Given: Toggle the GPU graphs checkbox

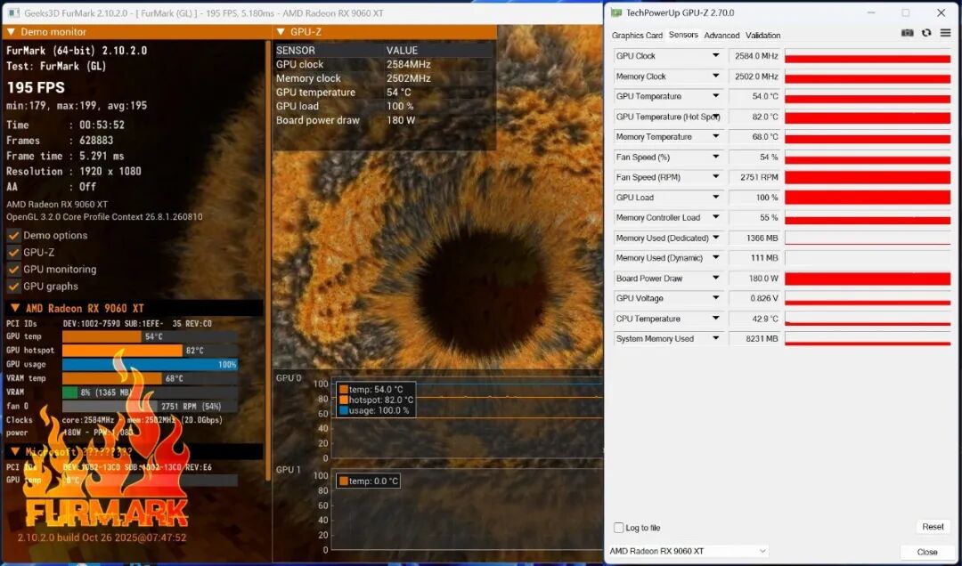Looking at the screenshot, I should click(x=13, y=287).
